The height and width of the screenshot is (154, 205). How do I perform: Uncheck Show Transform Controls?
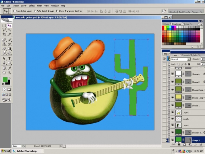pos(57,11)
